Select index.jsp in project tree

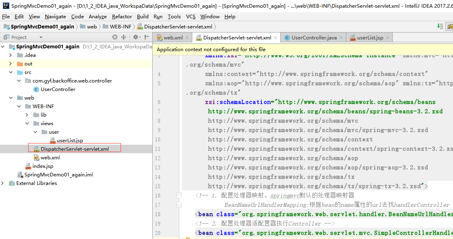coord(43,166)
